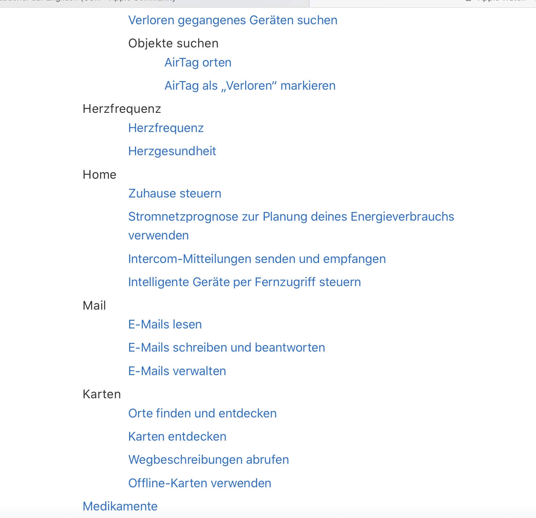The height and width of the screenshot is (518, 536).
Task: Open the 'Verloren gegangenes Geräten suchen' link
Action: click(233, 20)
